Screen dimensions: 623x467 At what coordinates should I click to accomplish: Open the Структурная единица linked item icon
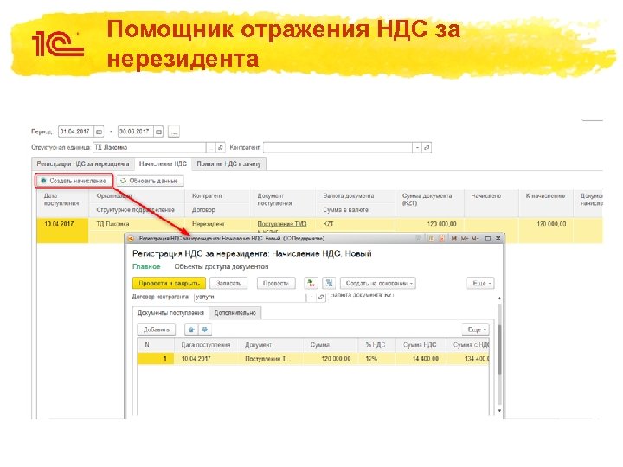point(221,148)
